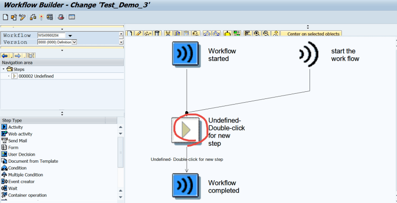397x203 pixels.
Task: Select the Workflow completed event node
Action: (x=186, y=186)
